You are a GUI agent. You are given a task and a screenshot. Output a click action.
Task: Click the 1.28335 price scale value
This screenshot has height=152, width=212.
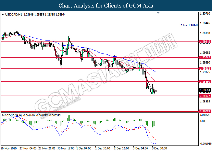(205, 101)
